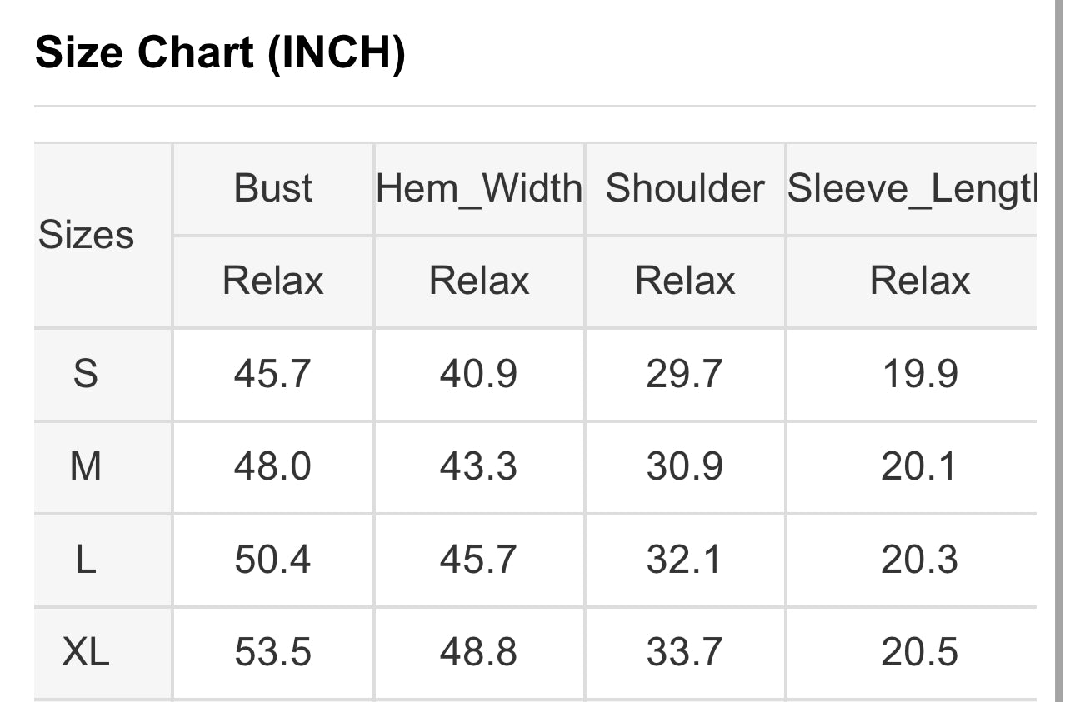
Task: Click the Sleeve_Length column header
Action: [912, 188]
